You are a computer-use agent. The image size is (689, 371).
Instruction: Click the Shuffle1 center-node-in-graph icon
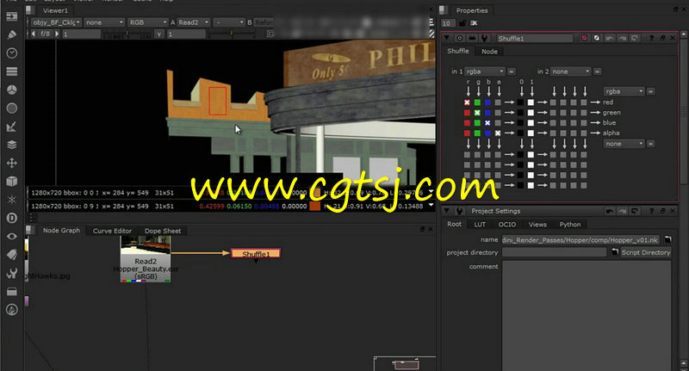(x=459, y=38)
